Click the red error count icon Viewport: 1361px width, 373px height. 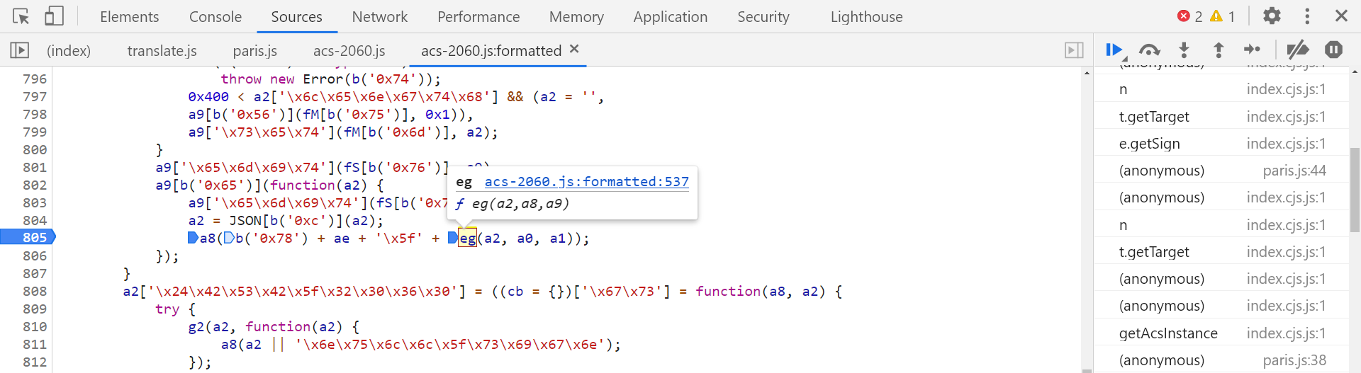(1184, 16)
